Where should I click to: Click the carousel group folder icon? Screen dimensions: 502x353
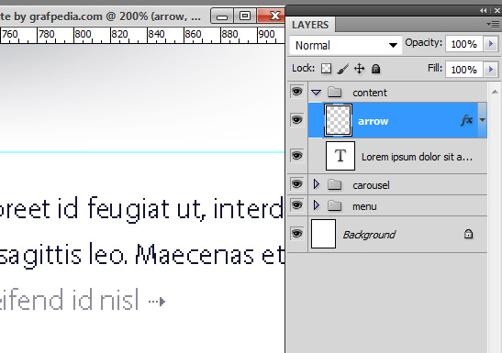point(335,185)
